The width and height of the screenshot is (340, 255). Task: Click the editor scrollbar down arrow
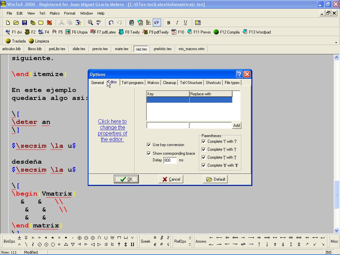point(337,230)
